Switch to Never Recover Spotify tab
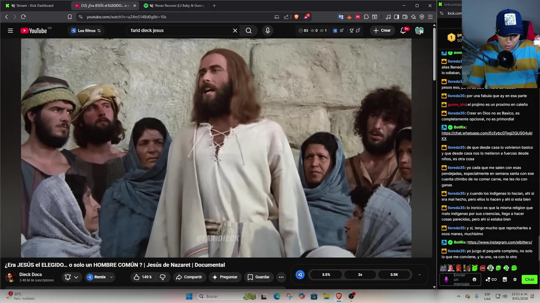Viewport: 540px width, 303px height. (x=175, y=5)
